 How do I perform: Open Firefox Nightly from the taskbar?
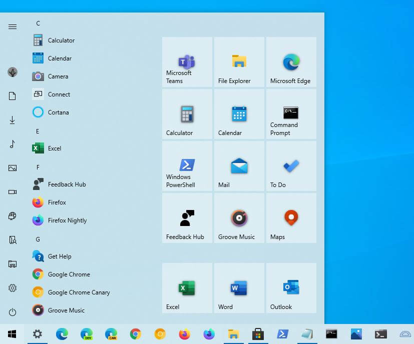tap(209, 334)
